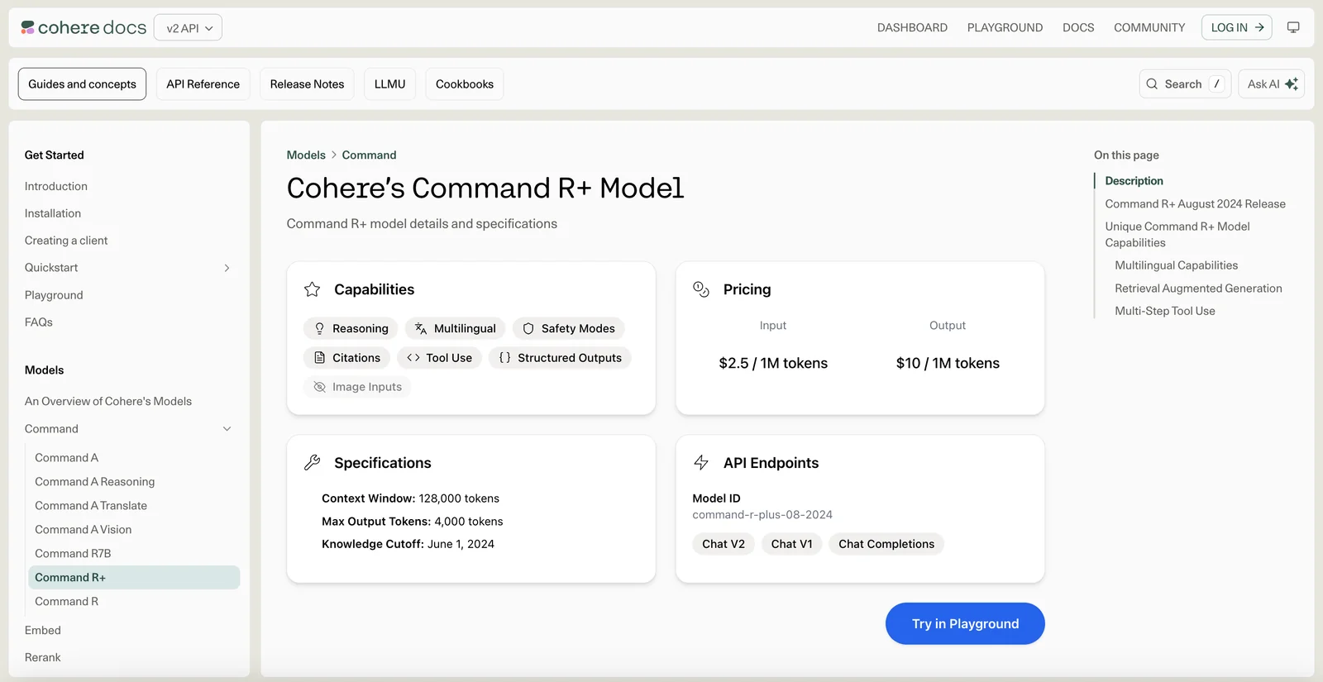Click the Models breadcrumb link

click(306, 155)
